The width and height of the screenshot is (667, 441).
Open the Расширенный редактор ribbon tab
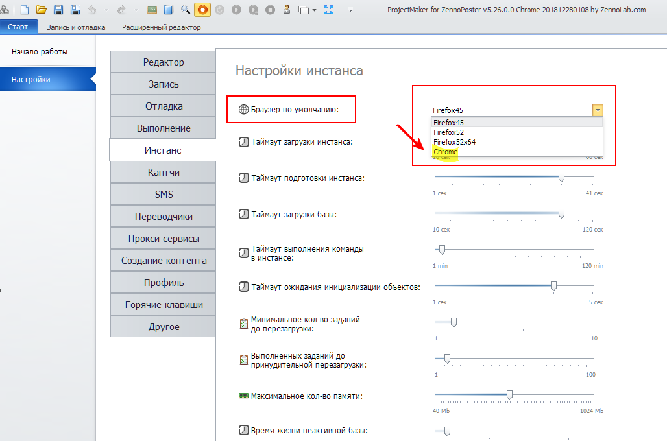coord(161,27)
